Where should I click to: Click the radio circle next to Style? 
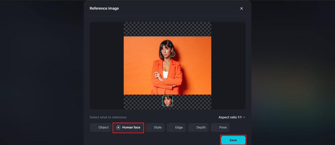[150, 127]
